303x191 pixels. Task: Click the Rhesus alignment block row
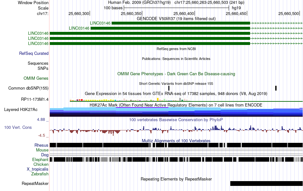pos(176,145)
